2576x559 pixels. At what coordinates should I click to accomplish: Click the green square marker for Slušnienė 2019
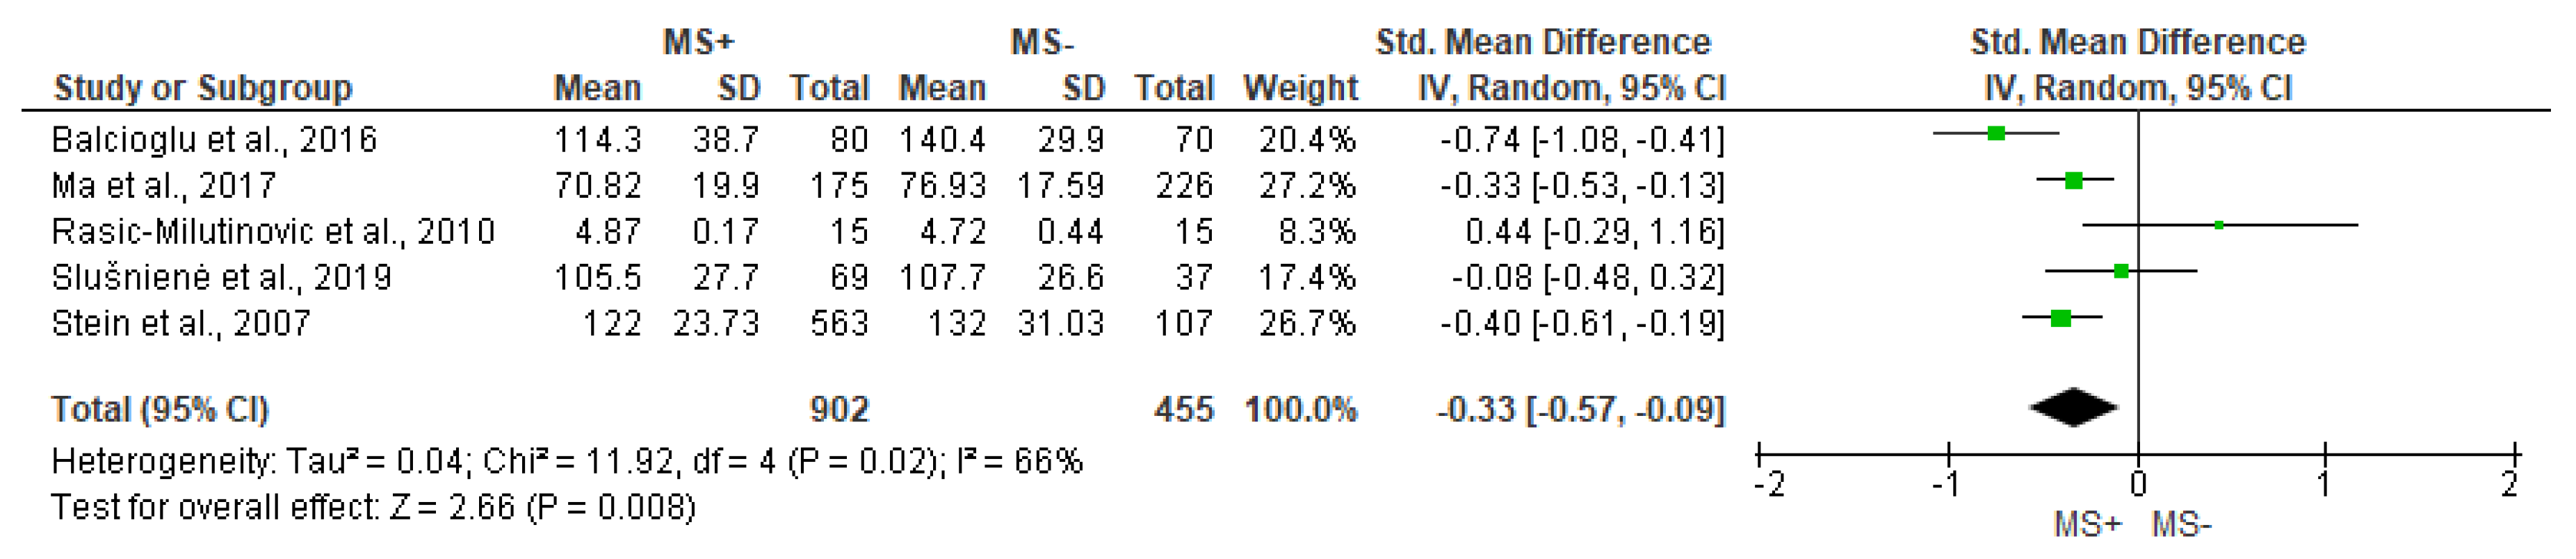pos(2121,271)
